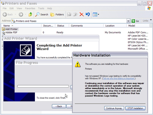Minimize the Printers and Faxes window

coord(139,3)
